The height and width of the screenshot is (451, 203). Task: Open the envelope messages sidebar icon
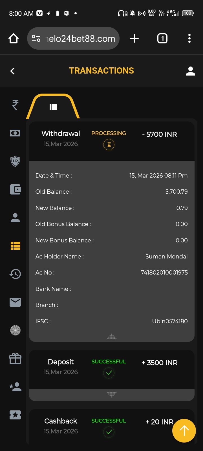pyautogui.click(x=15, y=302)
